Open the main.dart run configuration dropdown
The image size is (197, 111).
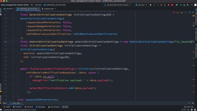coord(141,5)
